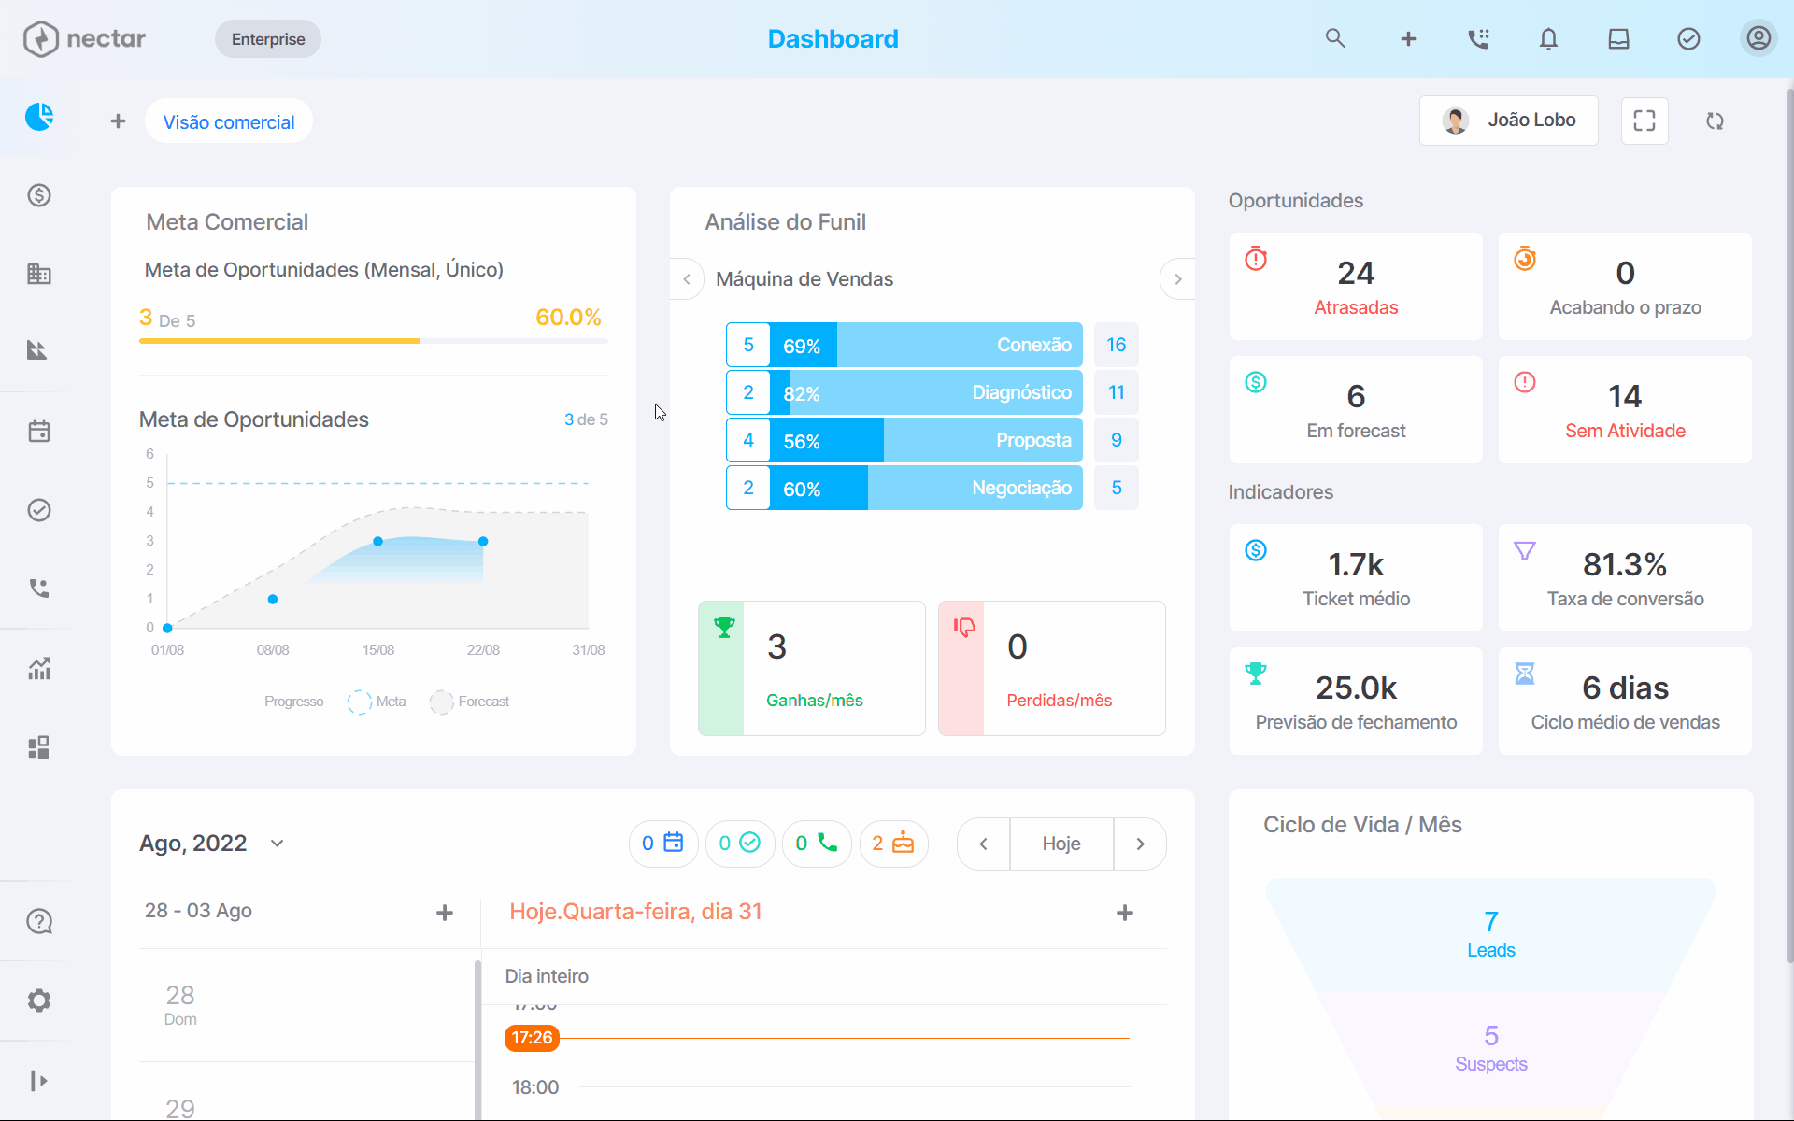Add a new dashboard tab with plus
The height and width of the screenshot is (1121, 1794).
[118, 121]
